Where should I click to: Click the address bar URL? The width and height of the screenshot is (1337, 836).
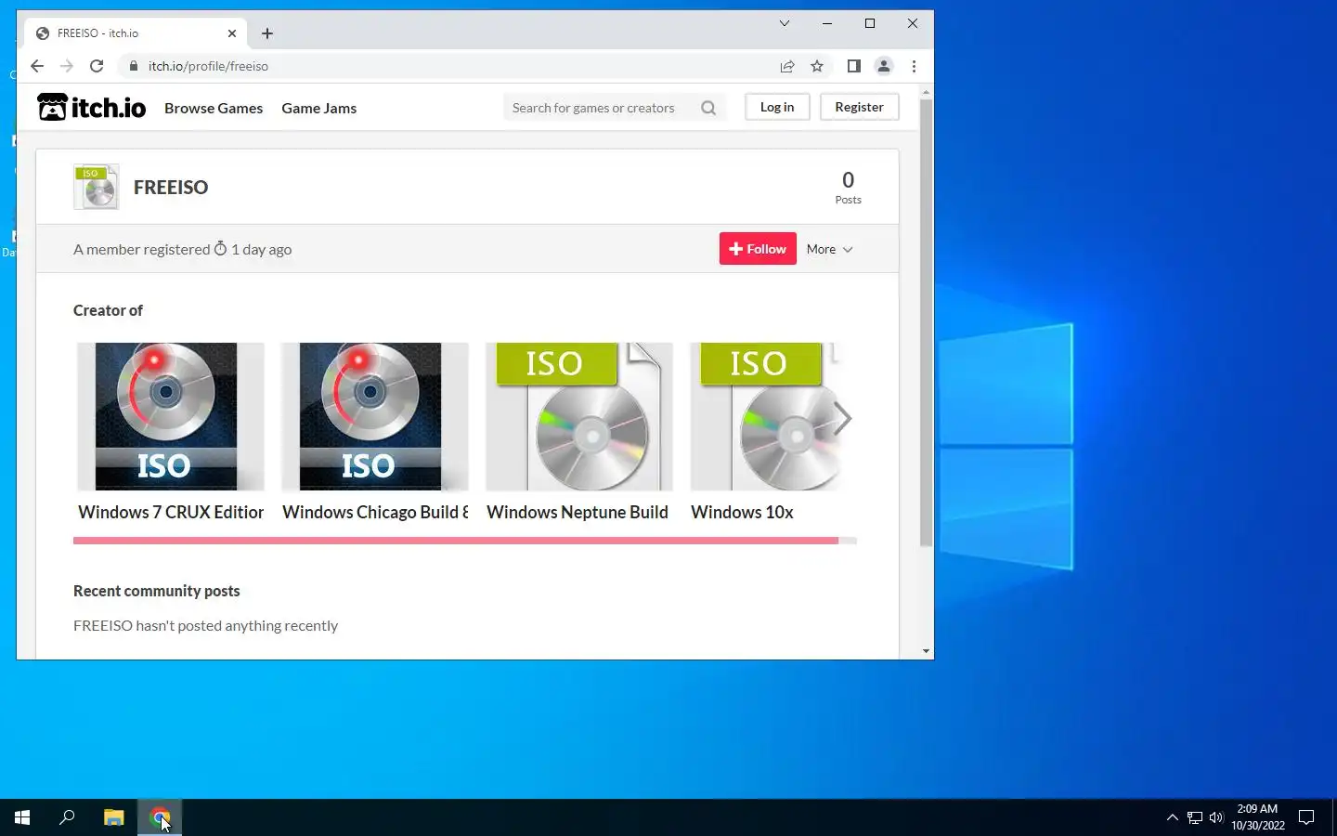click(208, 66)
